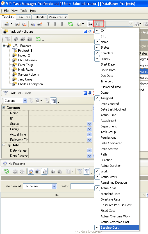
Task: Enable the Due Date column option
Action: pyautogui.click(x=107, y=76)
